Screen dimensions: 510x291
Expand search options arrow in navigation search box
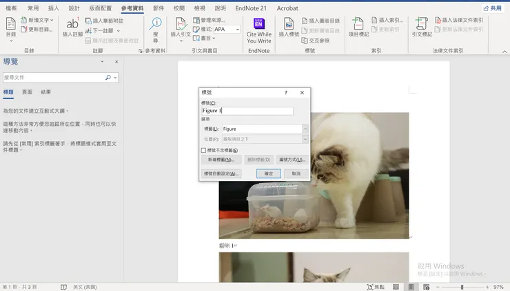pos(115,78)
